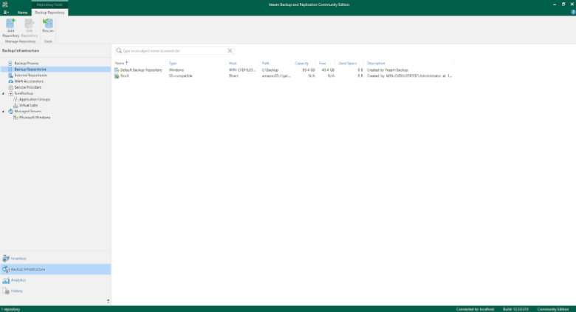Click the Veeam application logo icon
Image resolution: width=576 pixels, height=312 pixels.
pyautogui.click(x=4, y=4)
